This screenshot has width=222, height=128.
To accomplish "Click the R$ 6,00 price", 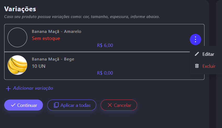I will [x=105, y=45].
